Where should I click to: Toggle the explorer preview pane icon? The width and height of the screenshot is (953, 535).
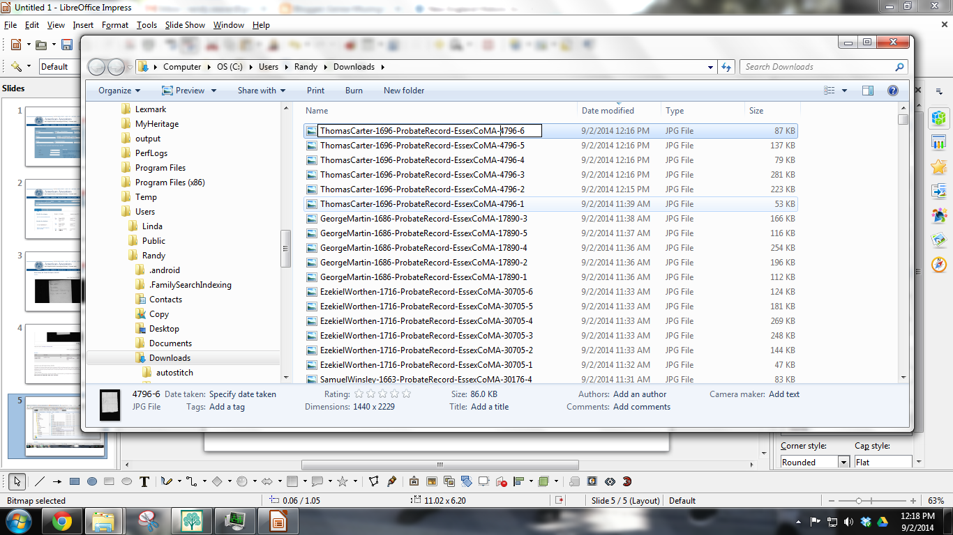click(x=868, y=91)
